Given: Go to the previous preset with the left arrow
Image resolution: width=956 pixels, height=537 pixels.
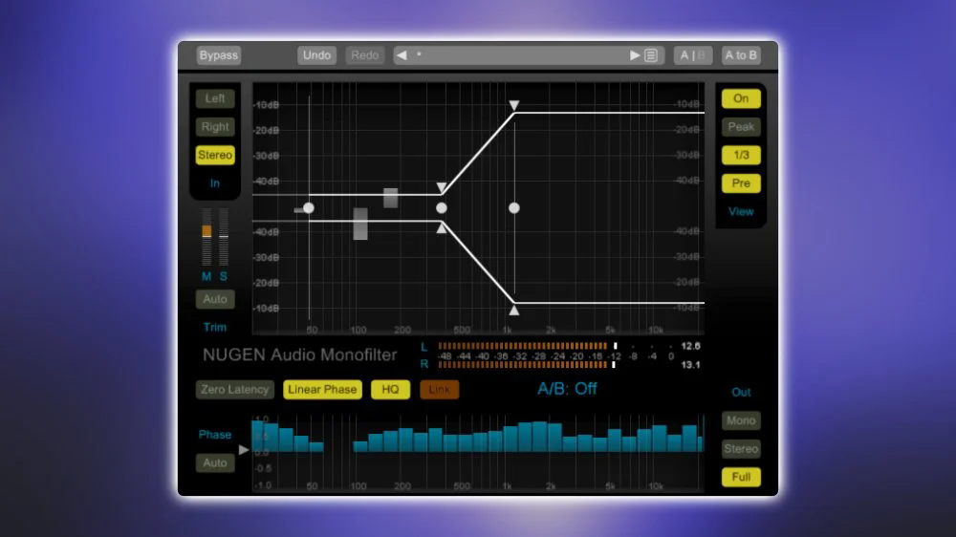Looking at the screenshot, I should pos(402,55).
